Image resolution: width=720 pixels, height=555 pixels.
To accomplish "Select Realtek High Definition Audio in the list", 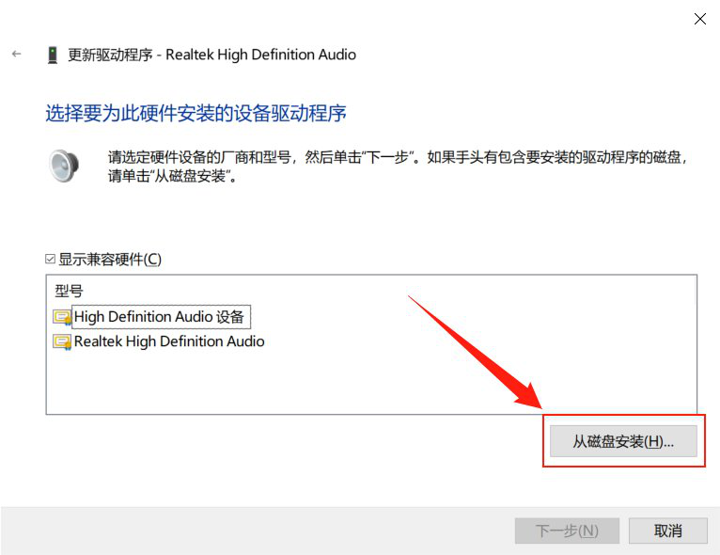I will coord(169,341).
